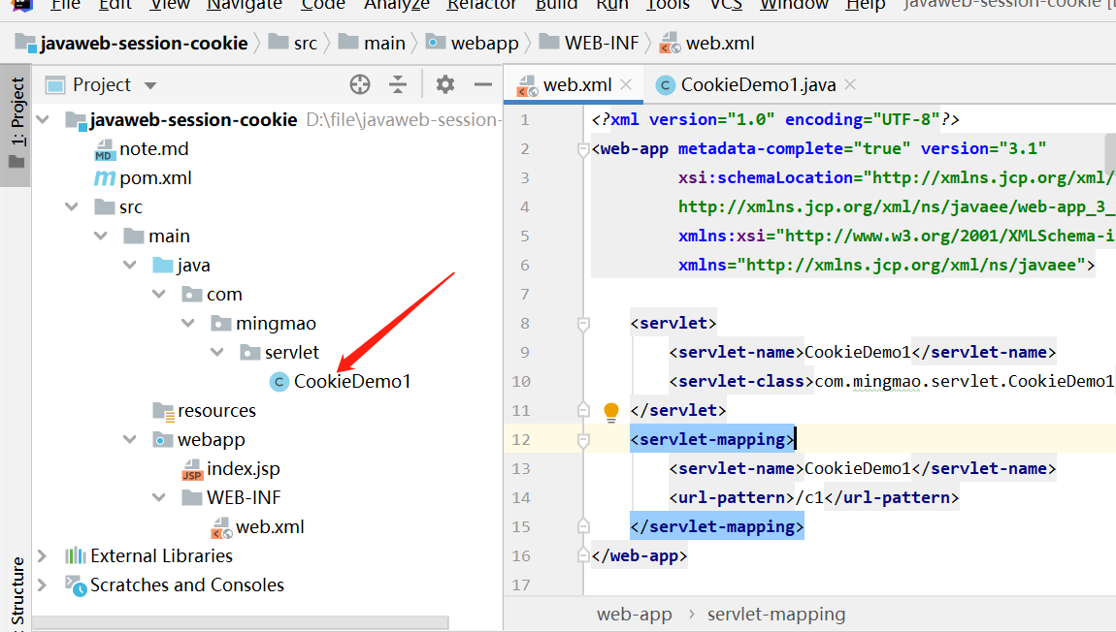Click the java source folder icon
Image resolution: width=1116 pixels, height=632 pixels.
(x=163, y=266)
